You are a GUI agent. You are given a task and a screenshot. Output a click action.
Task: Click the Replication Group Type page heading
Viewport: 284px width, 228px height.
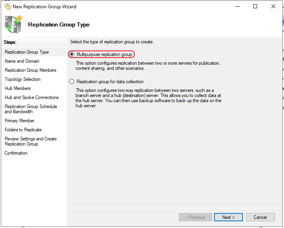(59, 24)
